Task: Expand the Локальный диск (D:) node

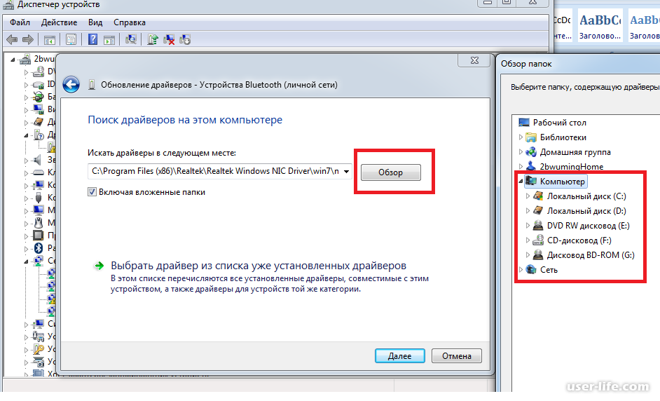Action: (x=528, y=210)
